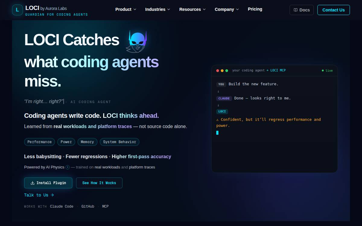Click 'Higher first-pass accuracy' text
The height and width of the screenshot is (226, 362).
(141, 157)
